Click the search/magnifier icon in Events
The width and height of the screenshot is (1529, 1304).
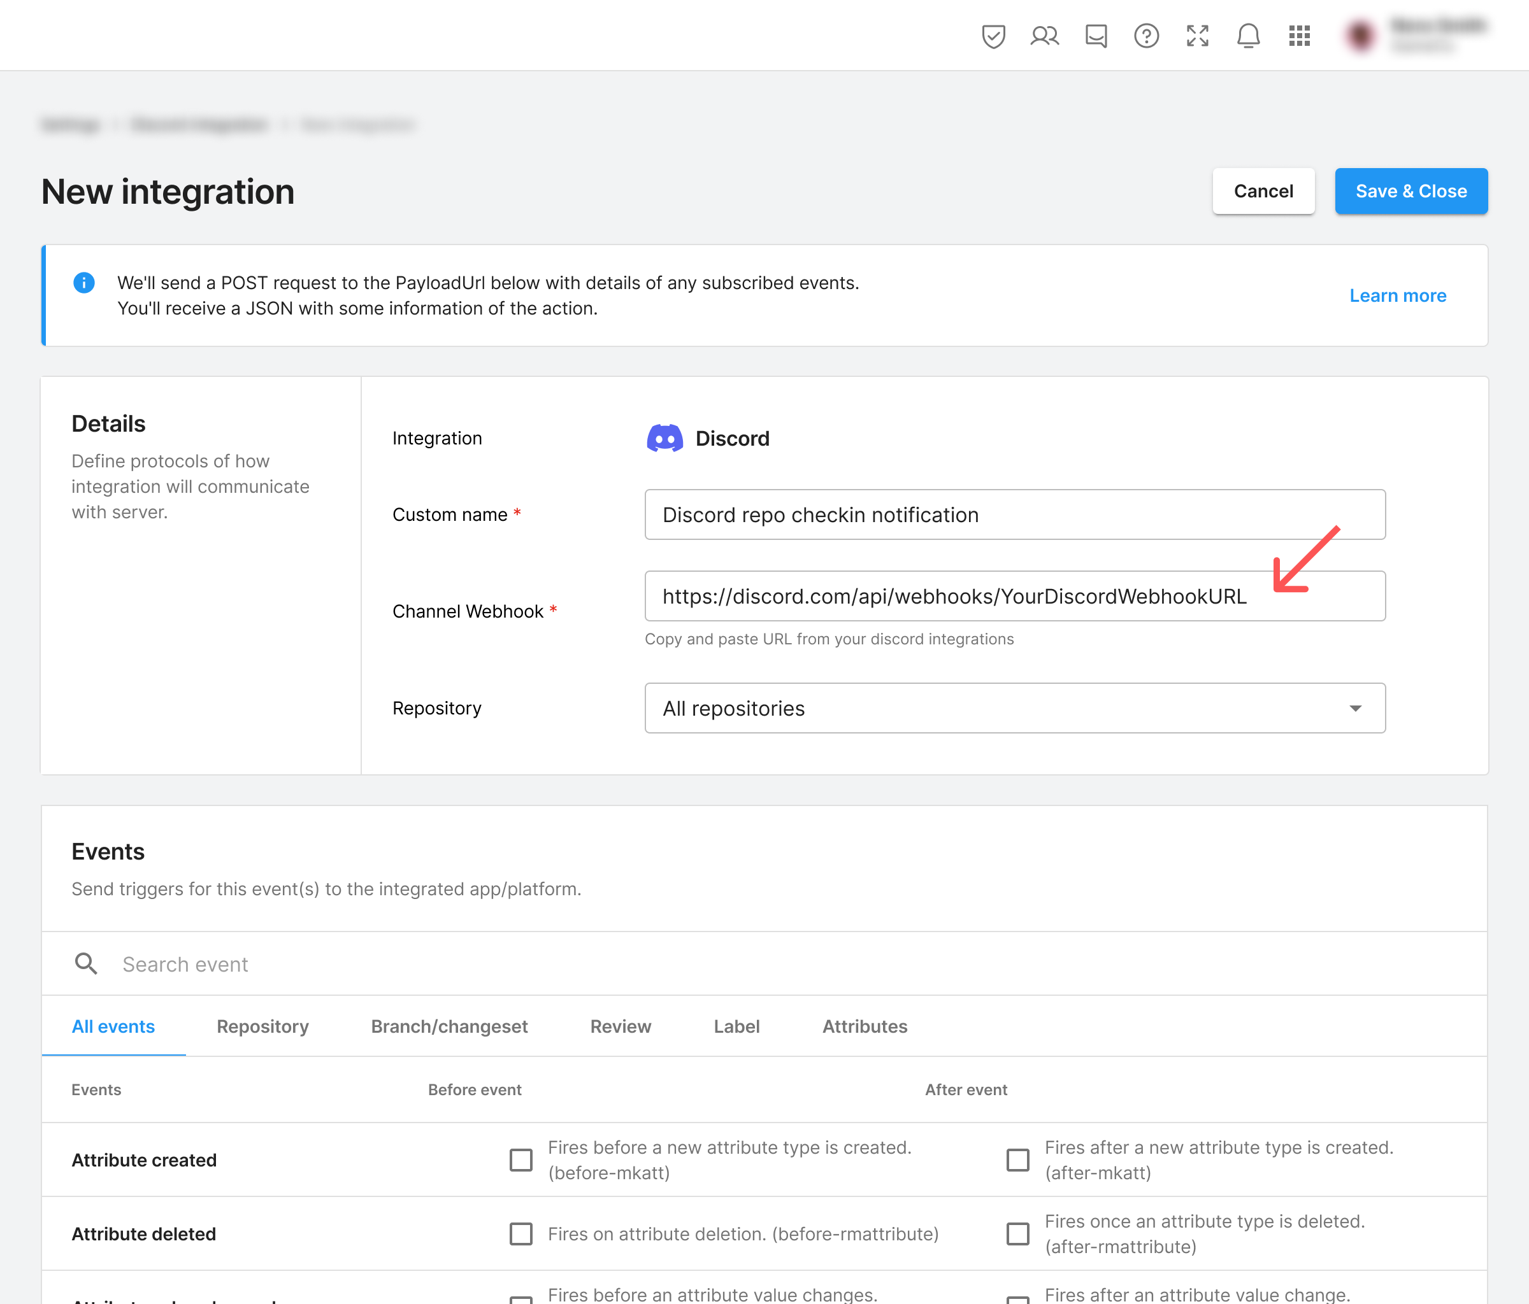pyautogui.click(x=85, y=963)
